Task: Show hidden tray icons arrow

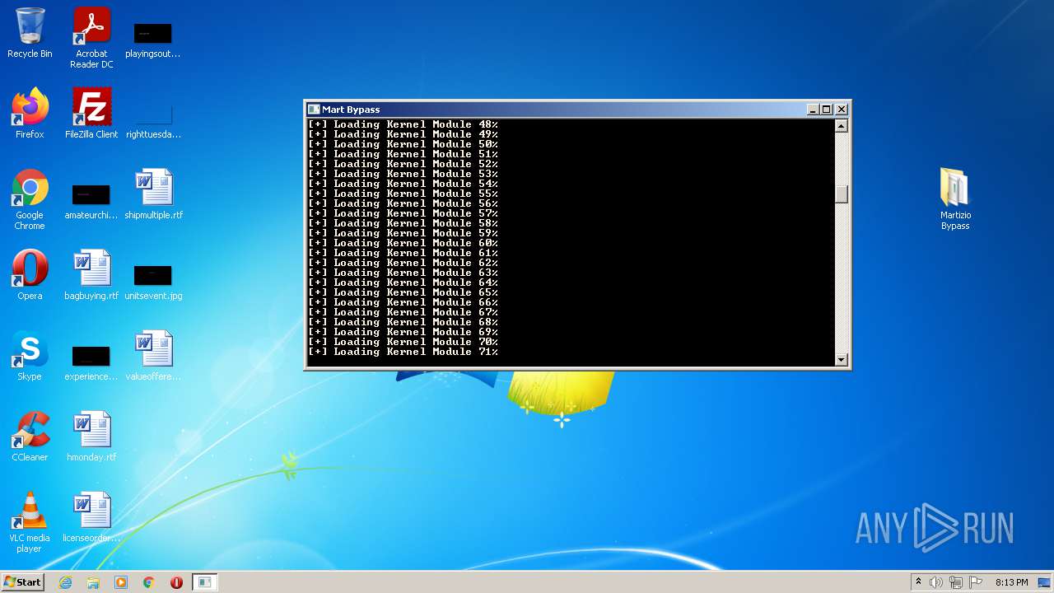Action: [x=918, y=582]
